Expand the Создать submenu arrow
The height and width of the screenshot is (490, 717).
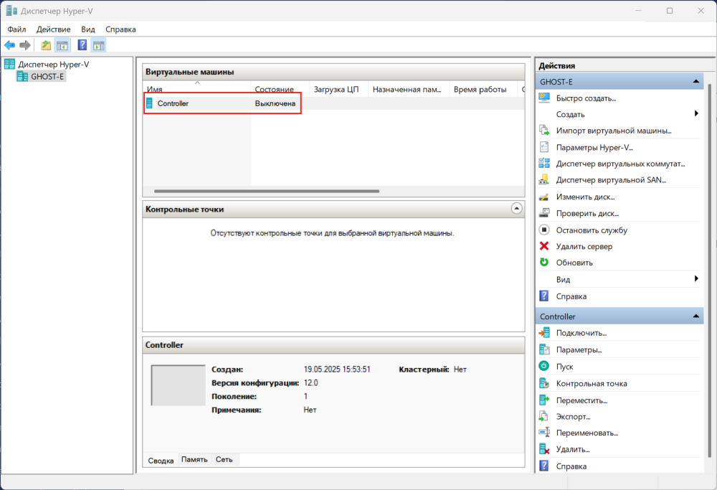point(696,113)
